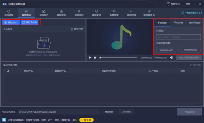
Task: Select the 音量调整 volume adjust tool
Action: pos(114,13)
